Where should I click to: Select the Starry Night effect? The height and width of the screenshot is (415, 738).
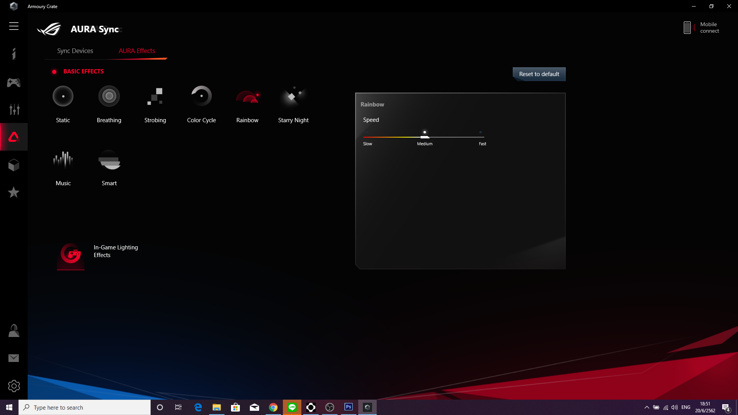pos(293,96)
